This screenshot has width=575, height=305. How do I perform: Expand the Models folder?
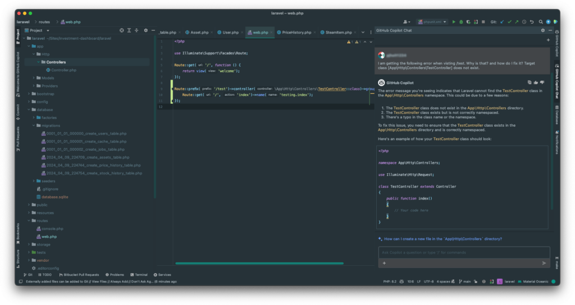pyautogui.click(x=34, y=78)
